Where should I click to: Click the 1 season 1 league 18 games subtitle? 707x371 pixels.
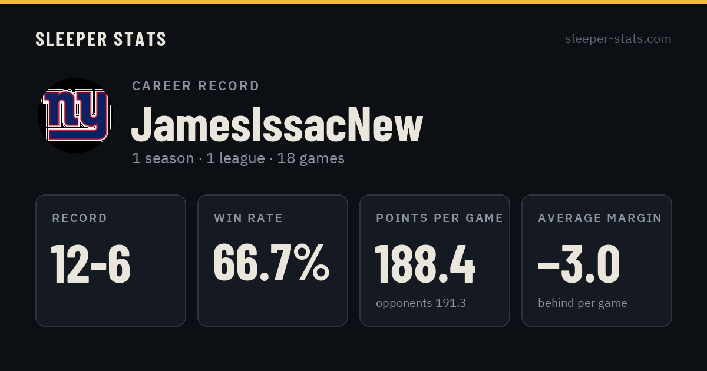point(238,158)
